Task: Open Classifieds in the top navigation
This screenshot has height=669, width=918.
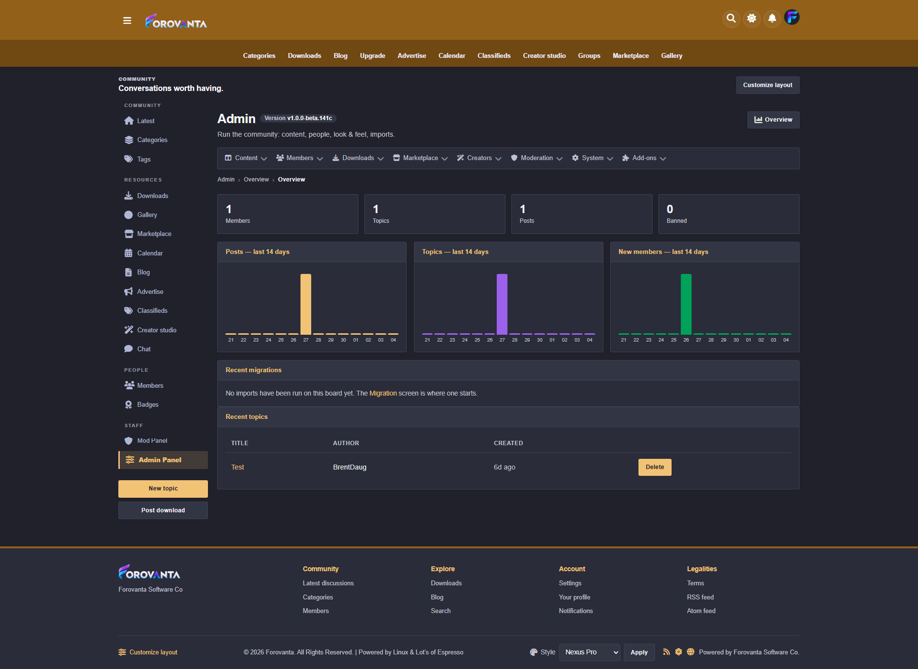Action: pyautogui.click(x=494, y=55)
